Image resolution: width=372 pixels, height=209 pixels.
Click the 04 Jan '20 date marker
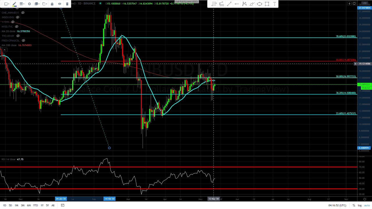(61, 199)
